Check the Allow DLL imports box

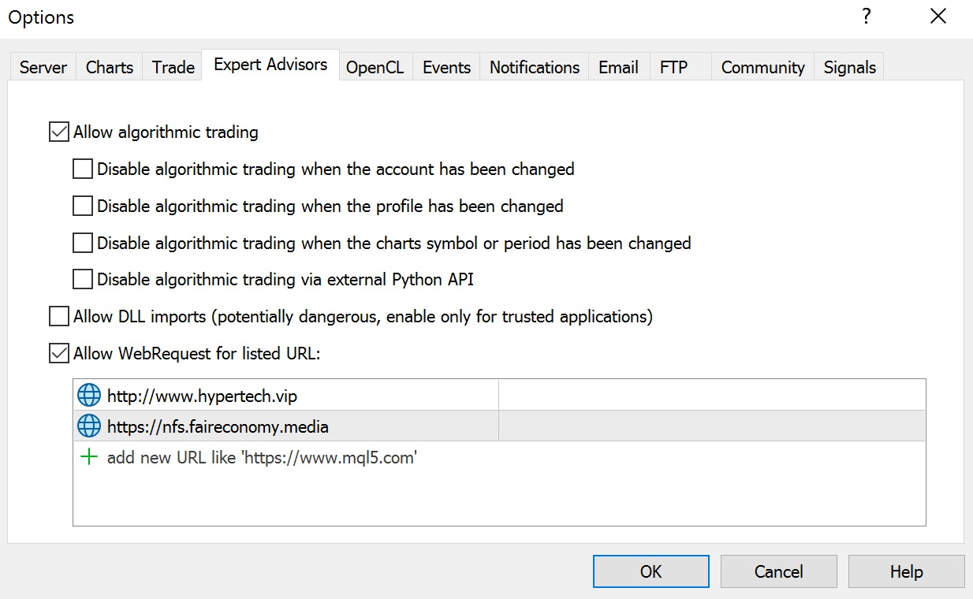point(59,317)
